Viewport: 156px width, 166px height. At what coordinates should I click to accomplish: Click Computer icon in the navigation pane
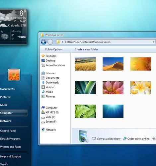point(43,108)
